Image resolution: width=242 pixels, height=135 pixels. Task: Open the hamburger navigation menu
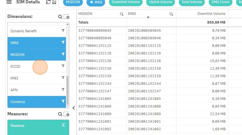[x=9, y=2]
